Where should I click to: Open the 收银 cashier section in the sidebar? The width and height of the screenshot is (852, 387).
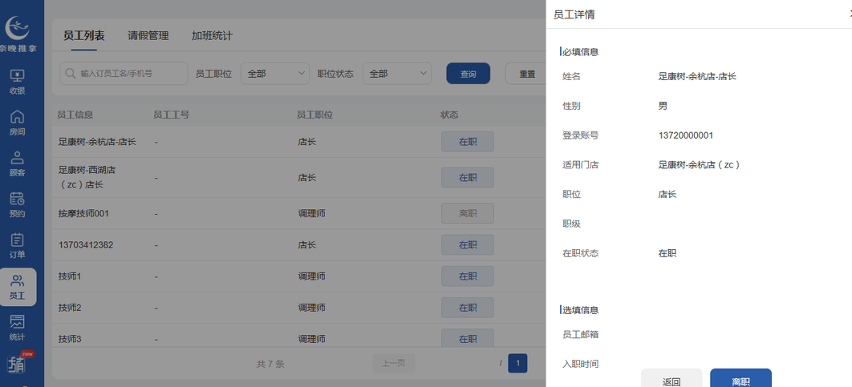(x=18, y=82)
